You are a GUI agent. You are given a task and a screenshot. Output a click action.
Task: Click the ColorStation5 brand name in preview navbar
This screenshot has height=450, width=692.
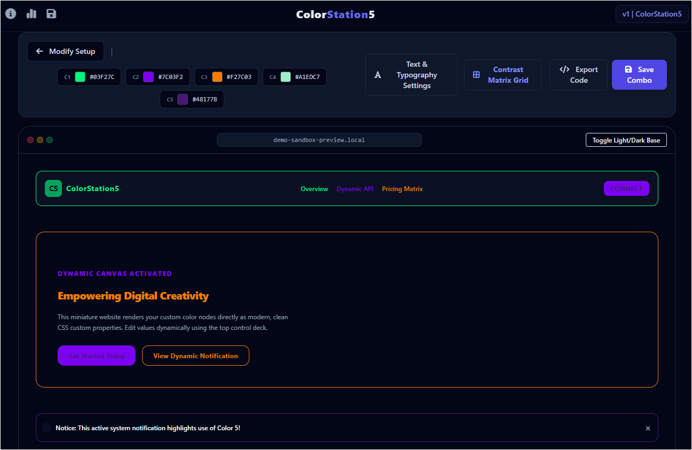click(x=92, y=188)
